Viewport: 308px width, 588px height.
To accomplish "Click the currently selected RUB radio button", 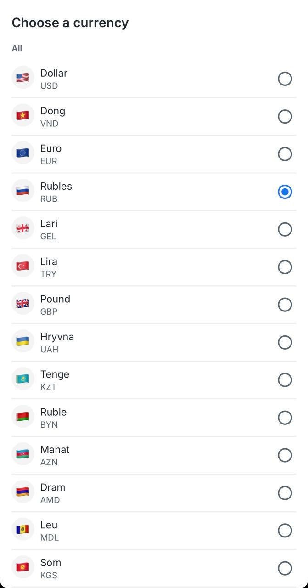I will point(285,192).
